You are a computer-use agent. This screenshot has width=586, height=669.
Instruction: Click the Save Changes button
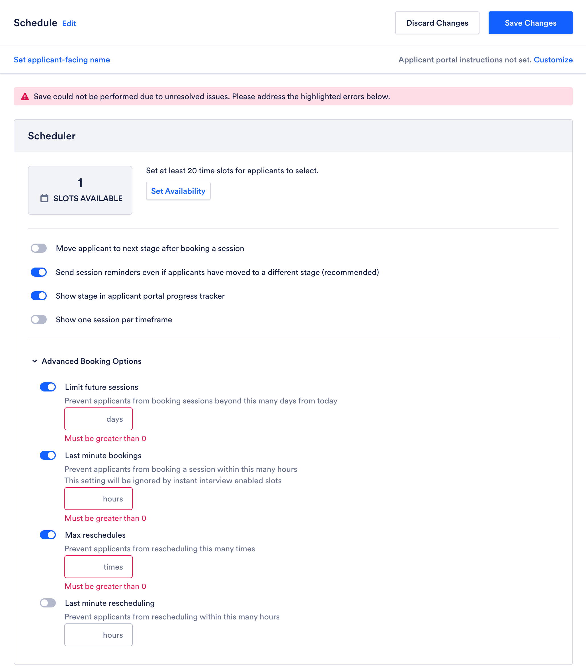530,23
